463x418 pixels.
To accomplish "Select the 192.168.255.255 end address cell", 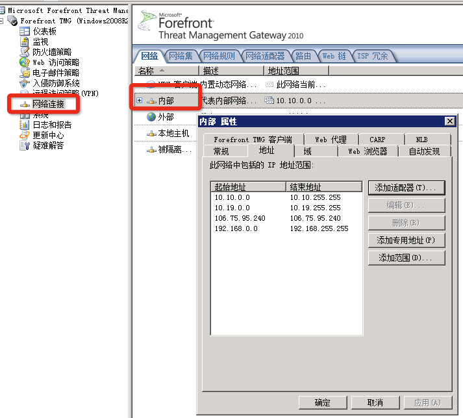I will point(319,228).
